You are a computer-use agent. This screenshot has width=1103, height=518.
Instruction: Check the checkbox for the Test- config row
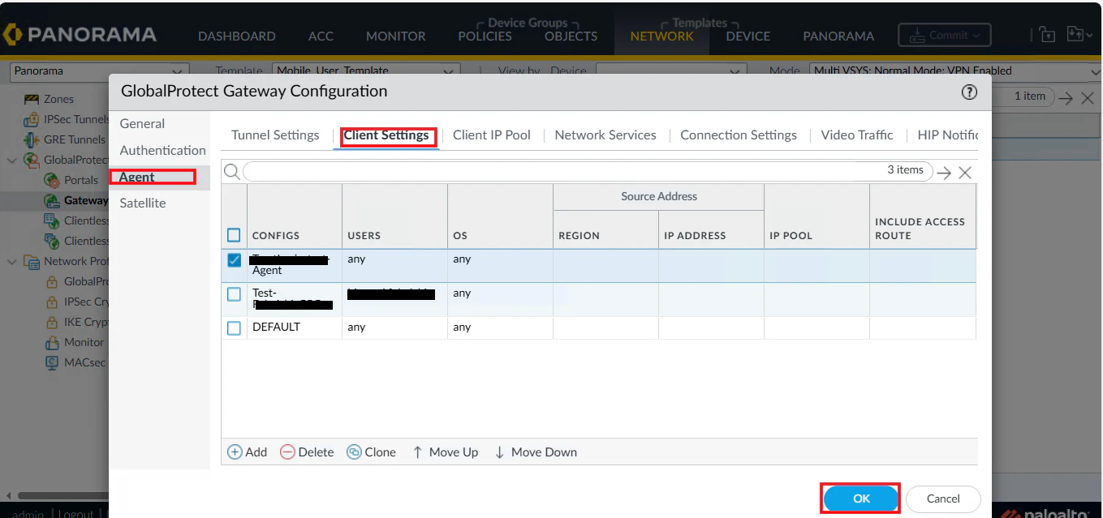(234, 294)
